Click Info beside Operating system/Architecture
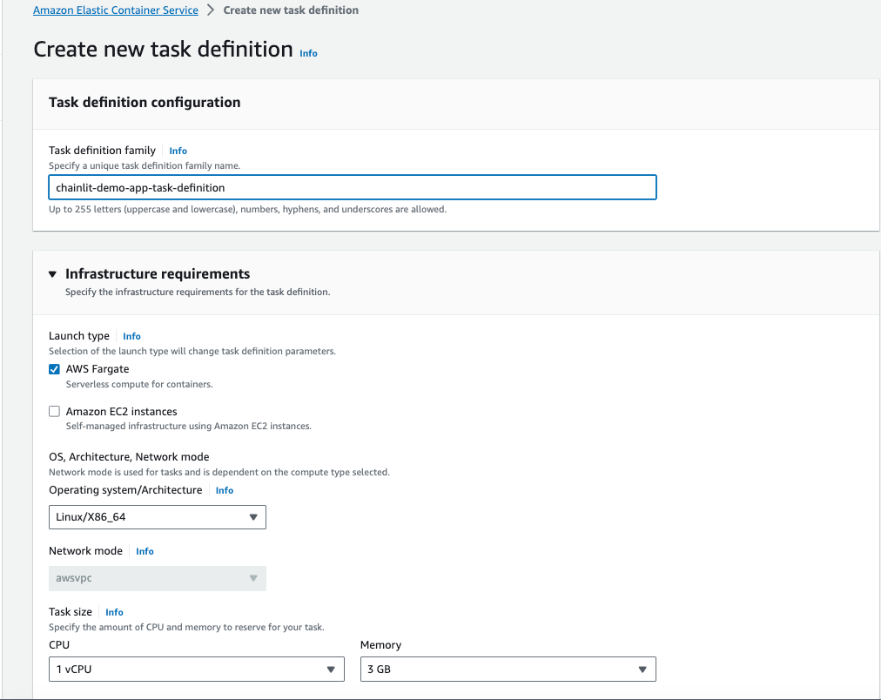 [x=224, y=490]
